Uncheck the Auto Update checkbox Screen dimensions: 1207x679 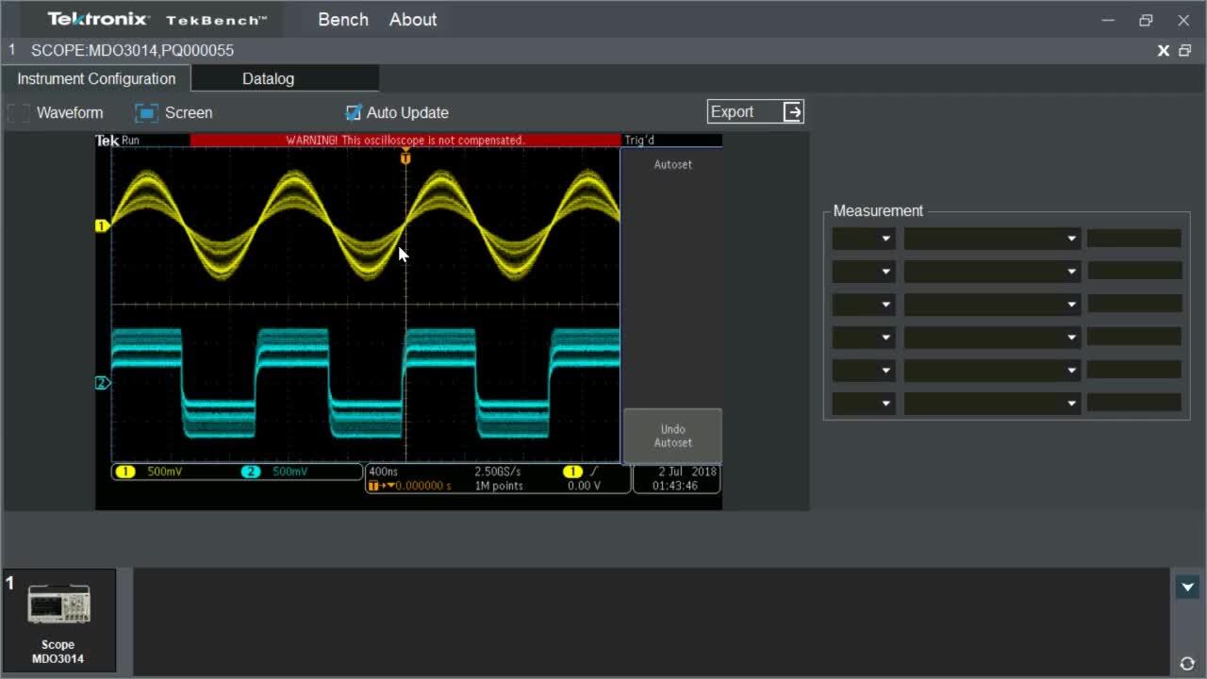click(354, 113)
